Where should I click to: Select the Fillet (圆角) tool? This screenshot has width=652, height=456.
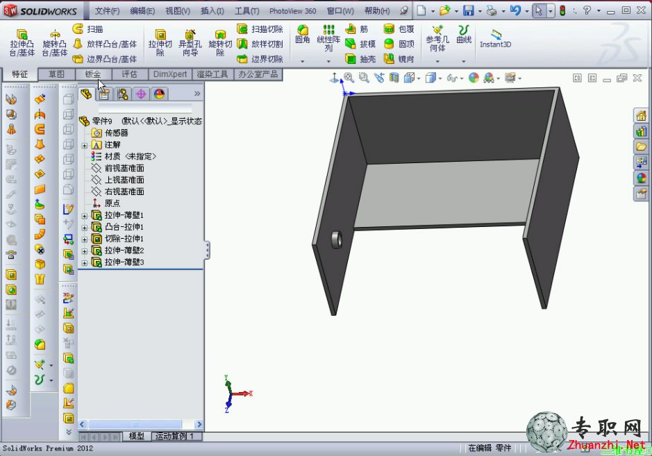(303, 34)
